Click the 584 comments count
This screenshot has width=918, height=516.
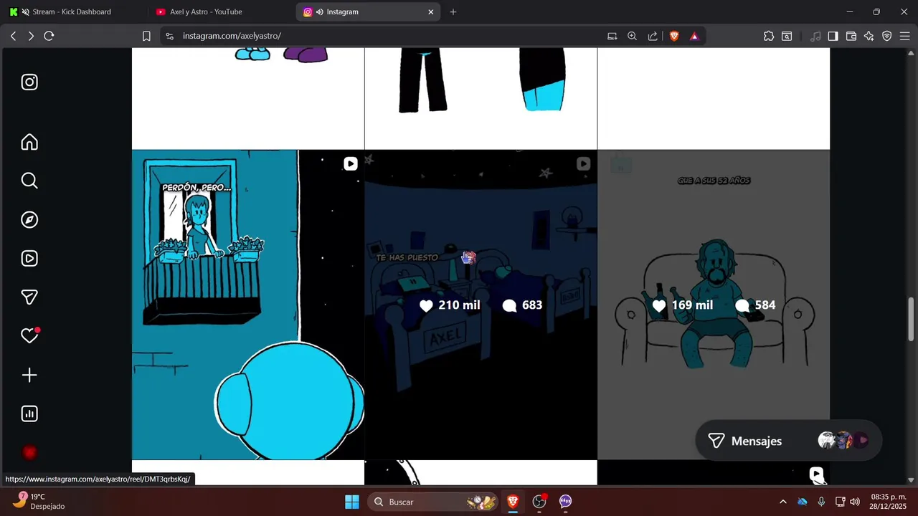(x=755, y=305)
